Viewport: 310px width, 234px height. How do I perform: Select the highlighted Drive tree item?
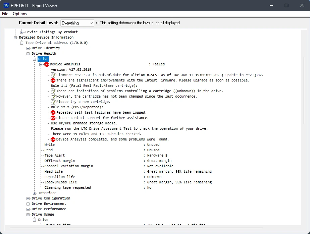(43, 59)
